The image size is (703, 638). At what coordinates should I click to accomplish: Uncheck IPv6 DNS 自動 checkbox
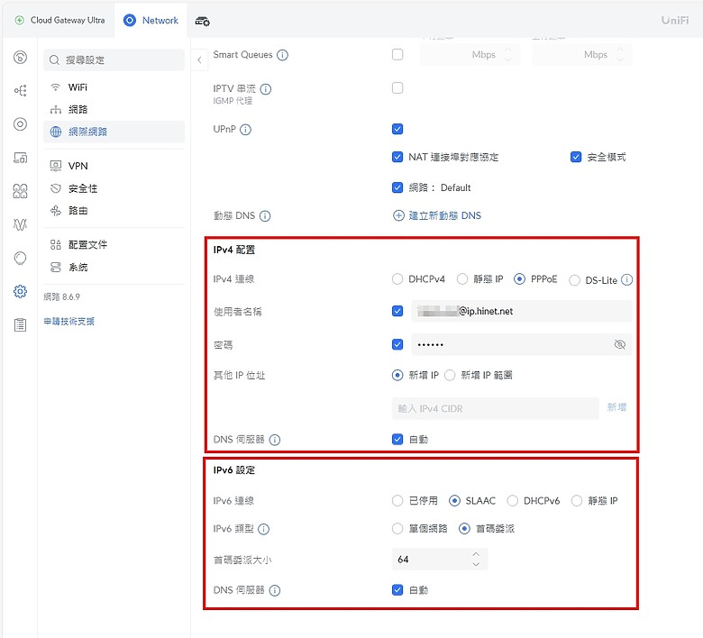tap(397, 590)
